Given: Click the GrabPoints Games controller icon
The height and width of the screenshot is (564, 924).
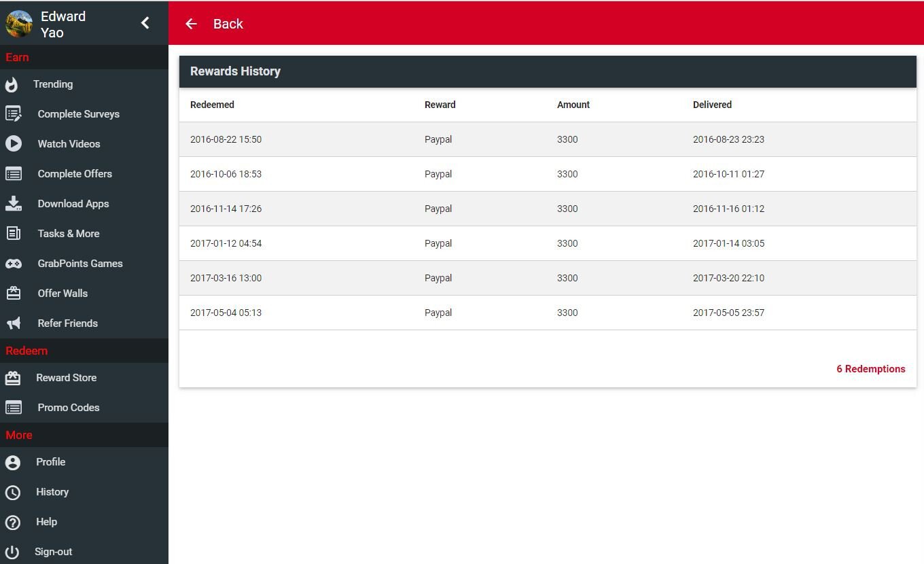Looking at the screenshot, I should coord(14,264).
